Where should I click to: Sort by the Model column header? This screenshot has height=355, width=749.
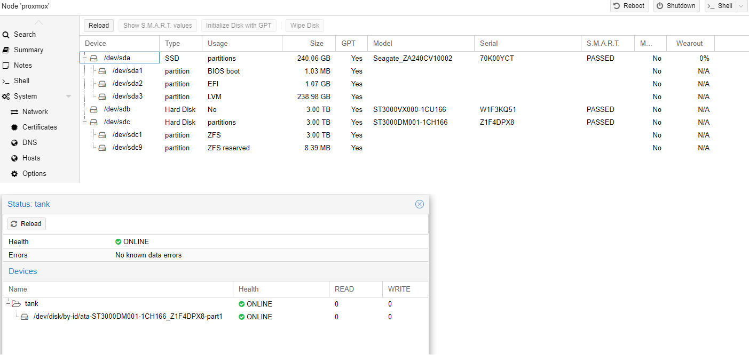click(421, 43)
